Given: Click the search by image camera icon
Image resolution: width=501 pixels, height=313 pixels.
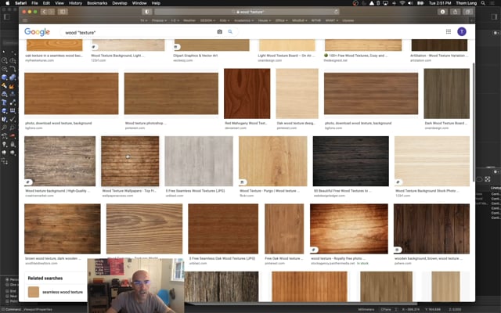Looking at the screenshot, I should 220,32.
